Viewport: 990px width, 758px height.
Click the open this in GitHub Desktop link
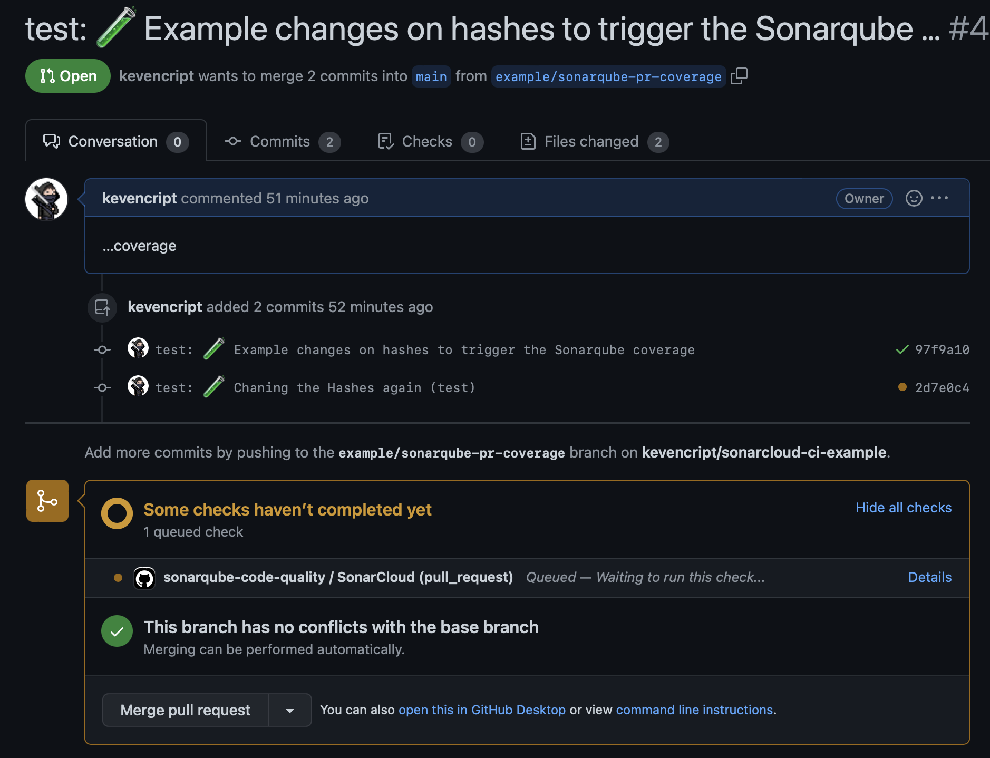(x=482, y=710)
